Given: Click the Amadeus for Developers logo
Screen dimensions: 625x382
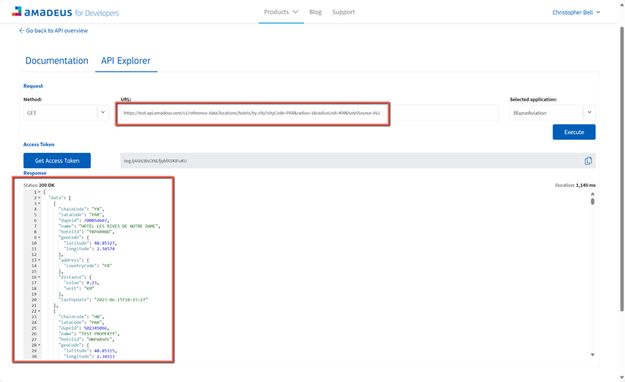Looking at the screenshot, I should [65, 12].
